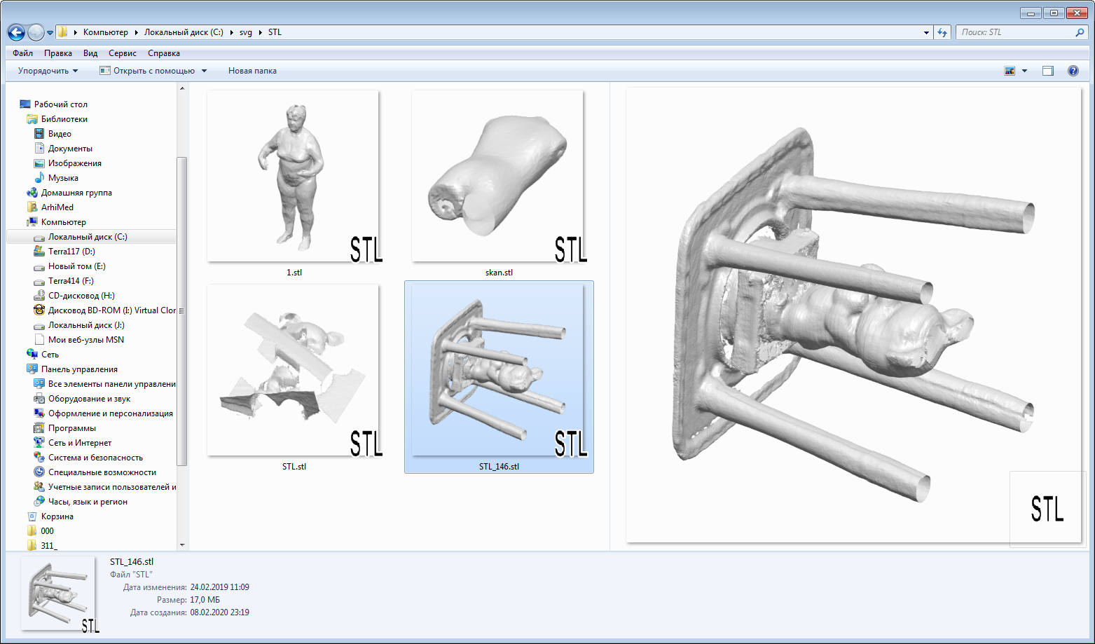This screenshot has width=1095, height=644.
Task: Open the Справка menu
Action: pos(164,53)
